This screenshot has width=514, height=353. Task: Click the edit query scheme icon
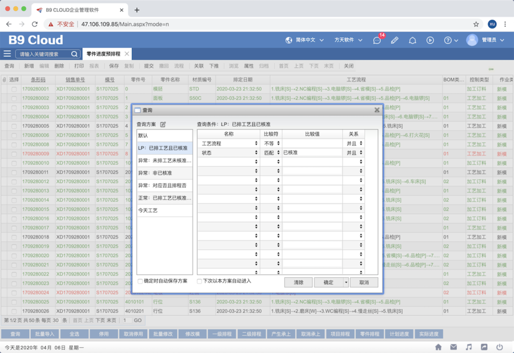[x=163, y=124]
